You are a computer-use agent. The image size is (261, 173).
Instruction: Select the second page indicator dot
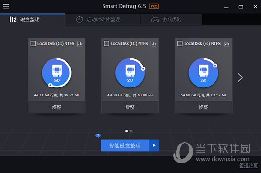point(131,131)
